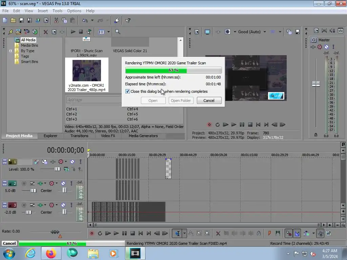Viewport: 347px width, 260px height.
Task: Click the Insert Region icon in timeline toolbar
Action: (x=278, y=233)
